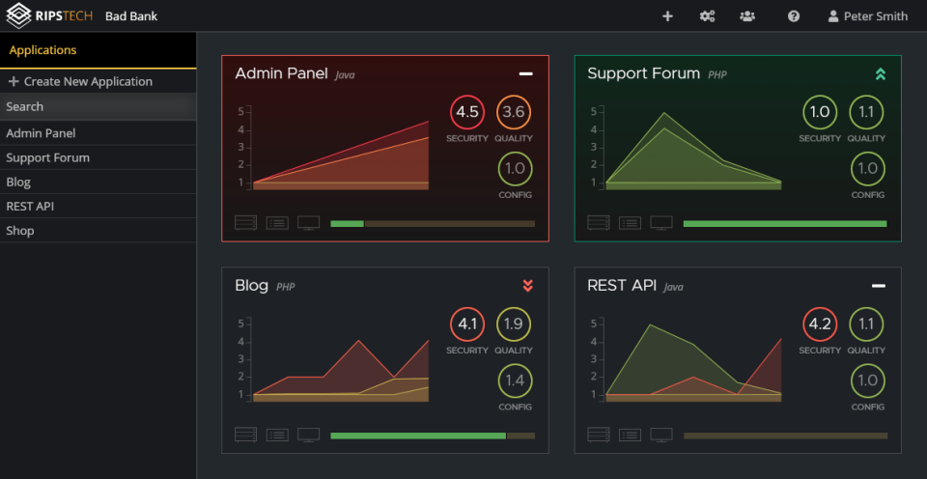Open Peter Smith user menu

867,16
